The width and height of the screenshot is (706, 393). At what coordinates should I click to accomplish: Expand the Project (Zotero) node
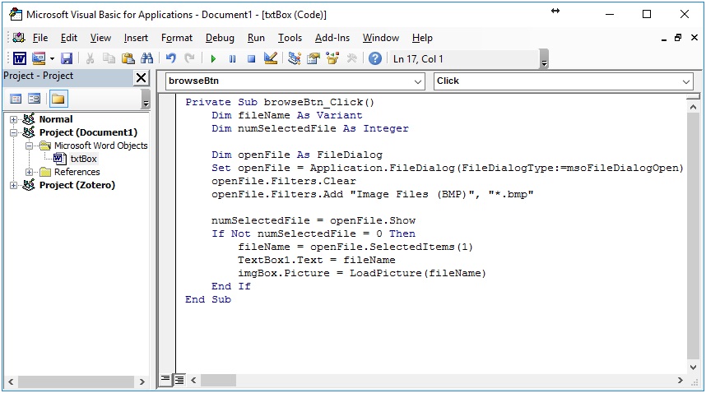13,185
